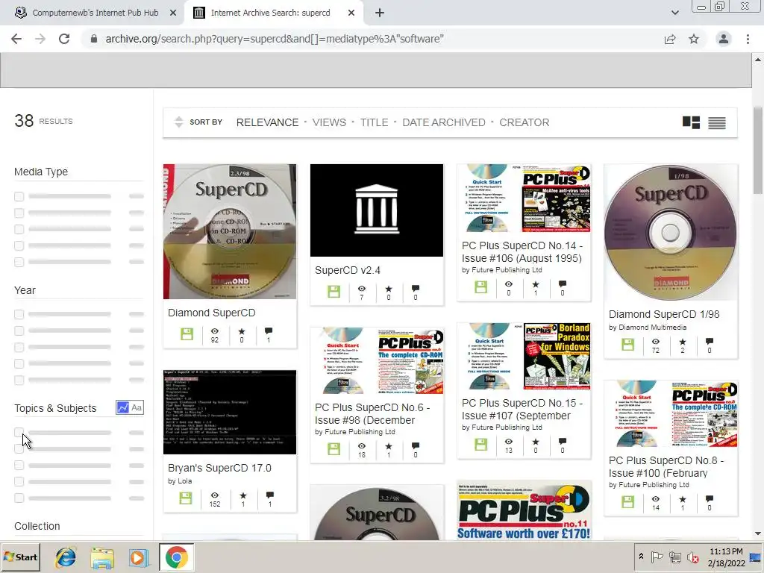Click reviews comment icon under Diamond SuperCD
Screen dimensions: 764x573
(269, 331)
